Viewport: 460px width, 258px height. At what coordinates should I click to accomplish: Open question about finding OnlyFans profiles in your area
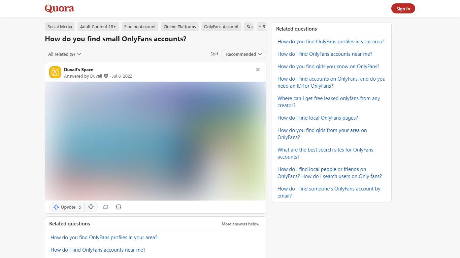coord(331,42)
